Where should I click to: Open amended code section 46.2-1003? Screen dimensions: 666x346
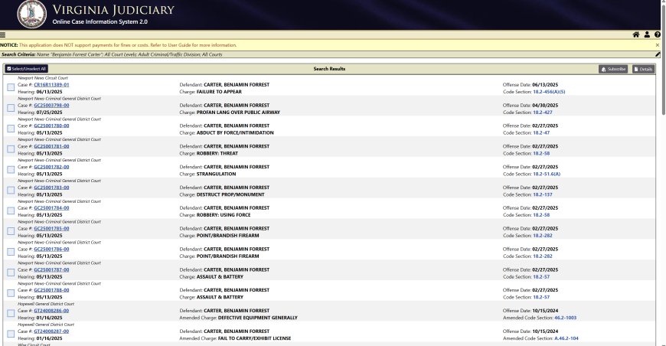pos(566,318)
